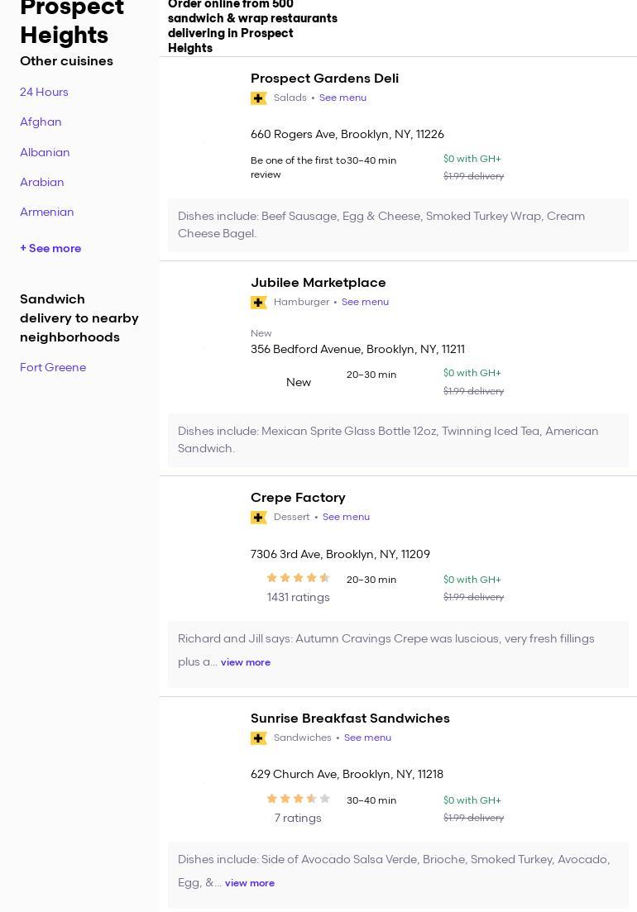Click the GH+ badge under Sunrise Breakfast Sandwiches
Screen dimensions: 637x912
pyautogui.click(x=258, y=738)
